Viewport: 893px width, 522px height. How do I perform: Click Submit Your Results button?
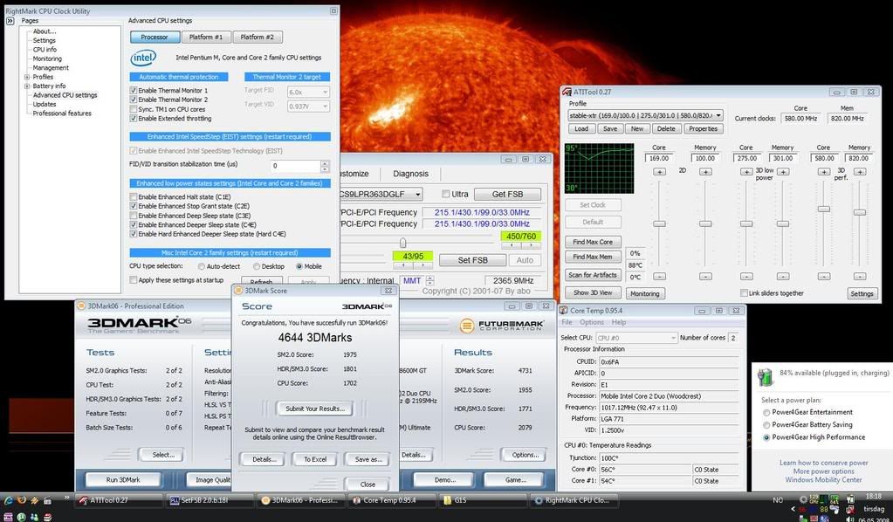[313, 409]
